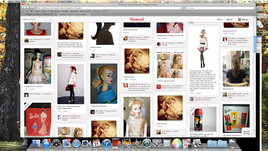The height and width of the screenshot is (151, 268).
Task: Open the Top Sites grid icon
Action: [31, 11]
